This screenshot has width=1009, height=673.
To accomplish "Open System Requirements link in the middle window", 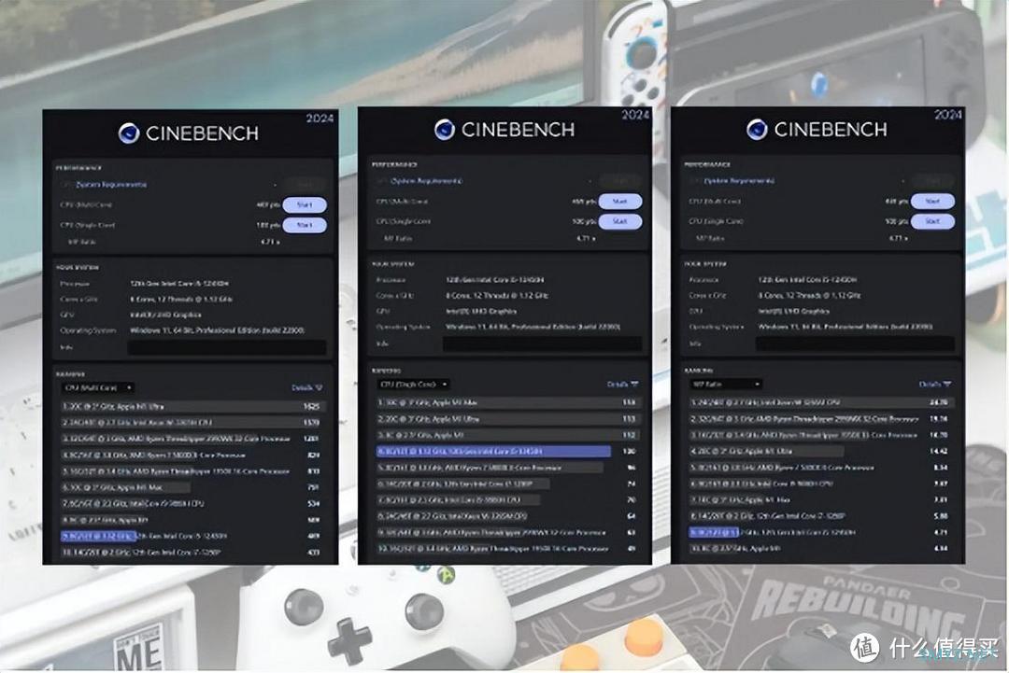I will coord(427,181).
